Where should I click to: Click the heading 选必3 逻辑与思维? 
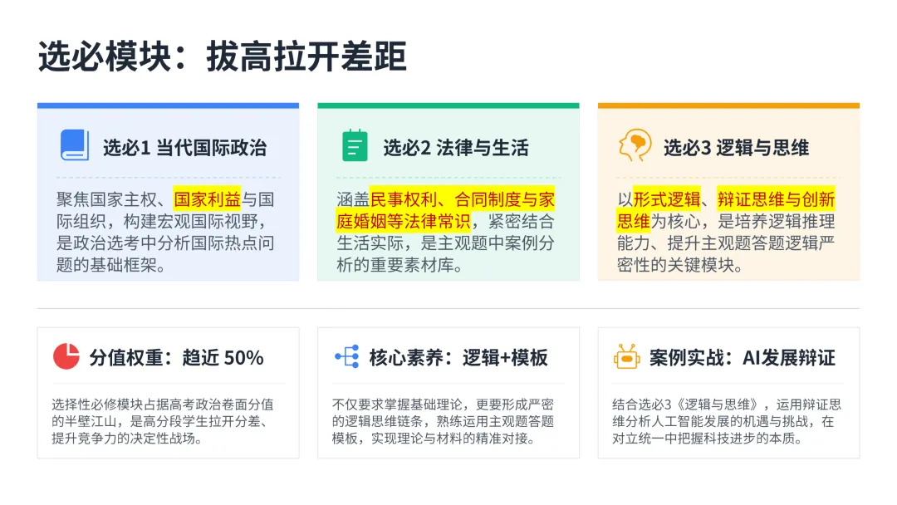[x=736, y=148]
